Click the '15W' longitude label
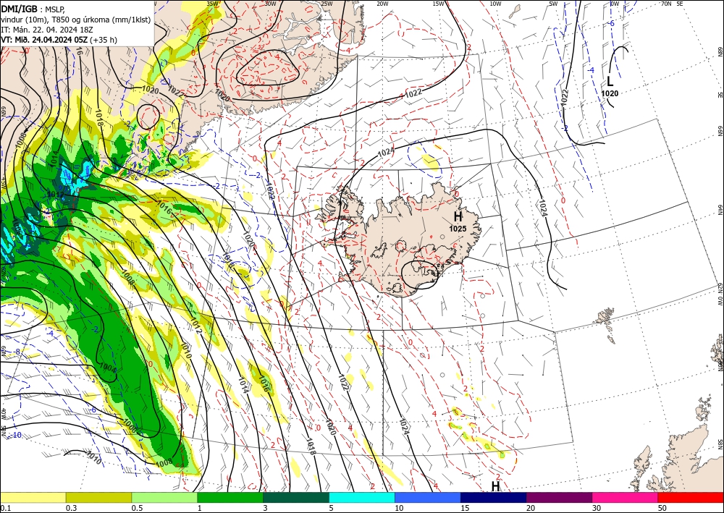The height and width of the screenshot is (513, 724). click(438, 4)
